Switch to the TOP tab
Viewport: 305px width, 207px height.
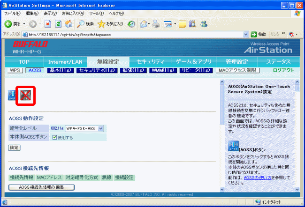coord(24,62)
